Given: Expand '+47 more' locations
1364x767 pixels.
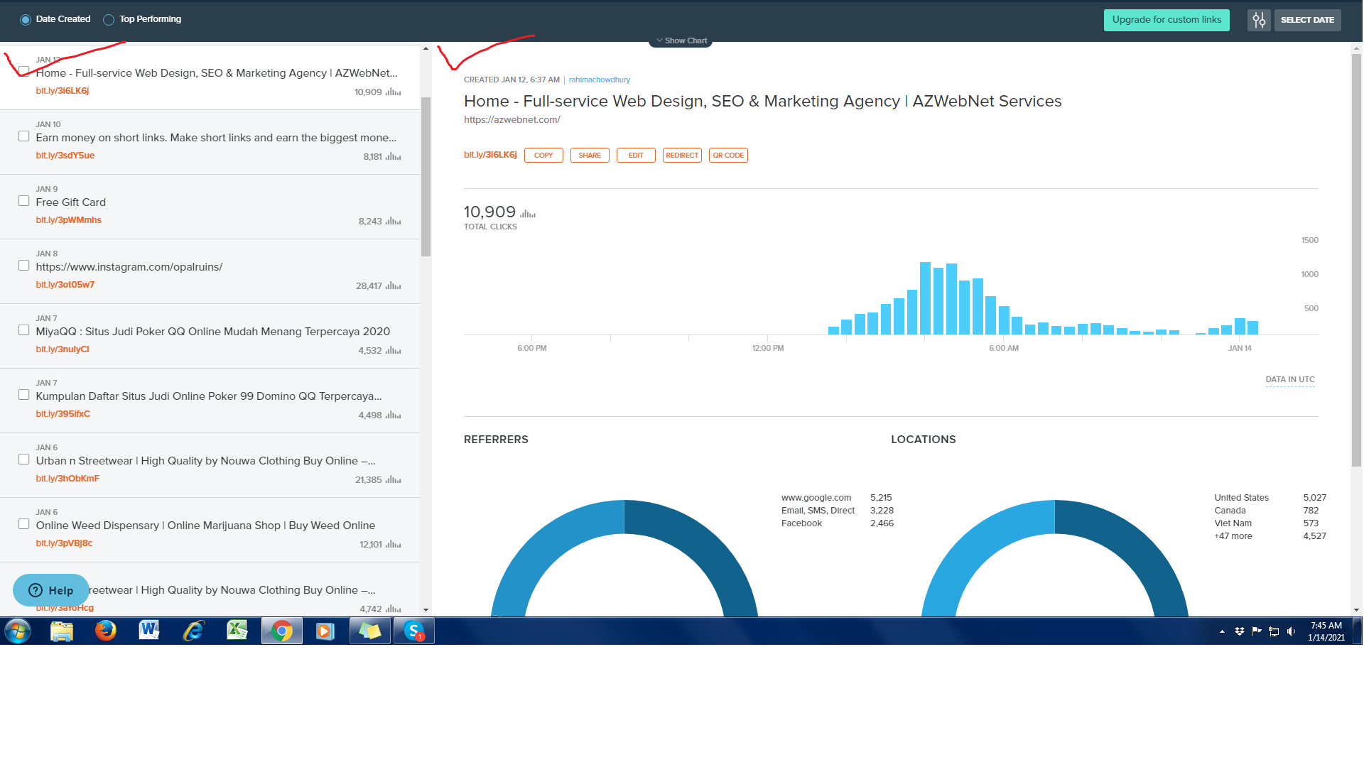Looking at the screenshot, I should coord(1233,536).
